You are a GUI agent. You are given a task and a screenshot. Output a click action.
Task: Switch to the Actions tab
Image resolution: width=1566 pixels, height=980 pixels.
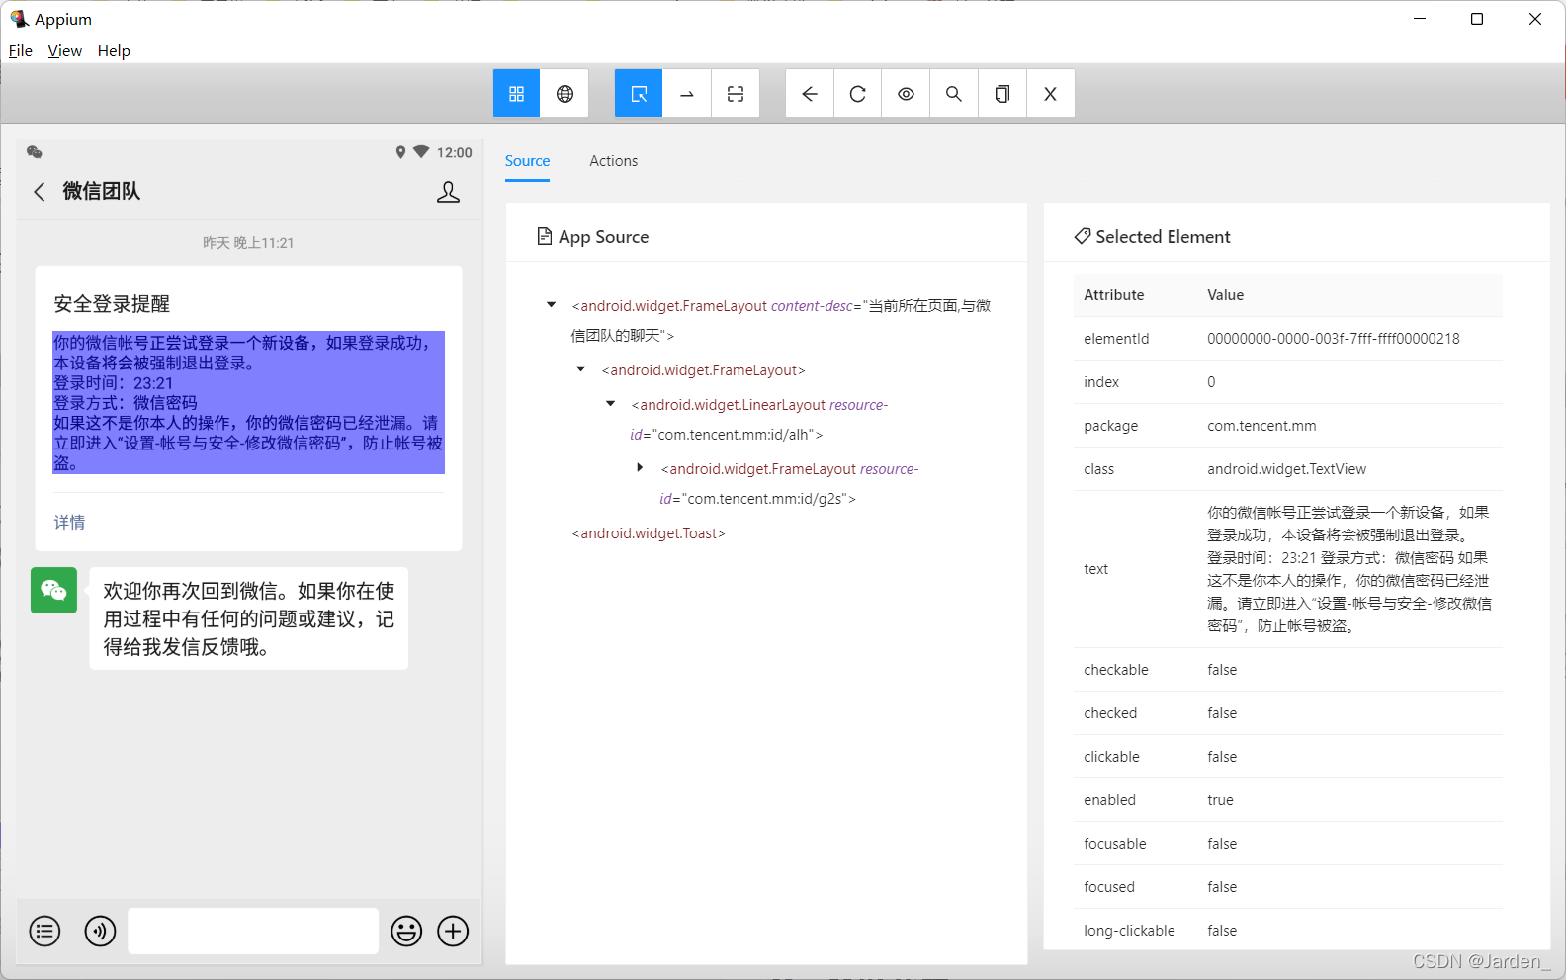coord(614,161)
